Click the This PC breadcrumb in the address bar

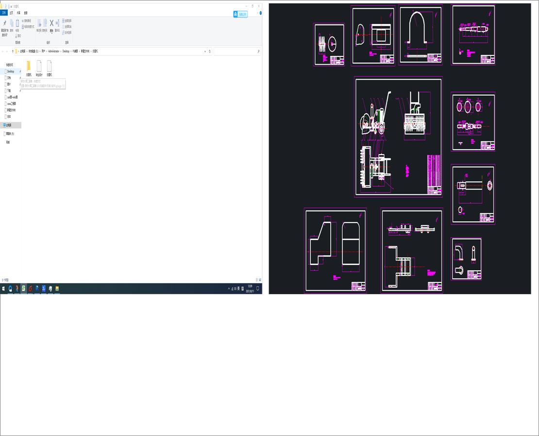[x=23, y=51]
